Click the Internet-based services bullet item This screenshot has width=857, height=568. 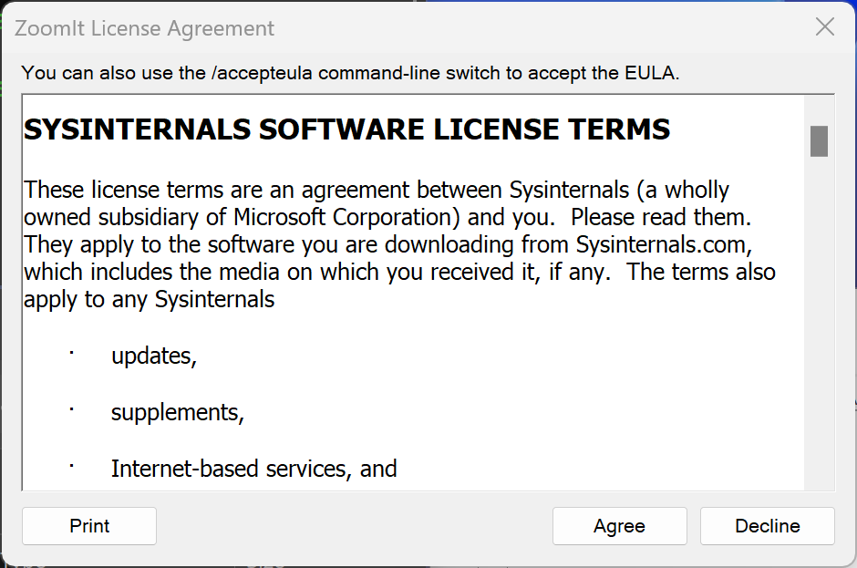253,468
